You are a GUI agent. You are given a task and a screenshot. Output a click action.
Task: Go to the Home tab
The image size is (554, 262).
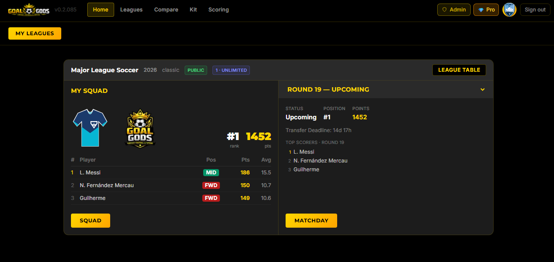tap(100, 10)
